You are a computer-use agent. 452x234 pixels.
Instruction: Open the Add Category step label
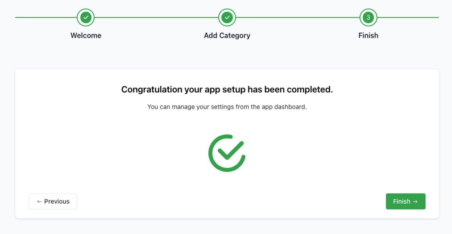[x=227, y=35]
